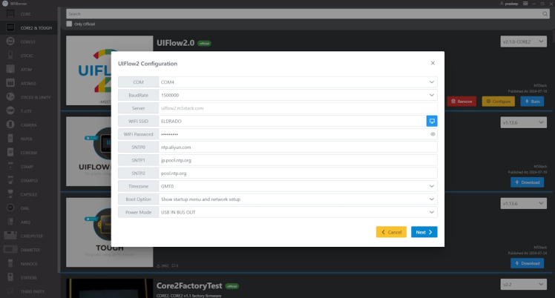The image size is (555, 298).
Task: Select the CARDPUTER device icon
Action: (x=10, y=236)
